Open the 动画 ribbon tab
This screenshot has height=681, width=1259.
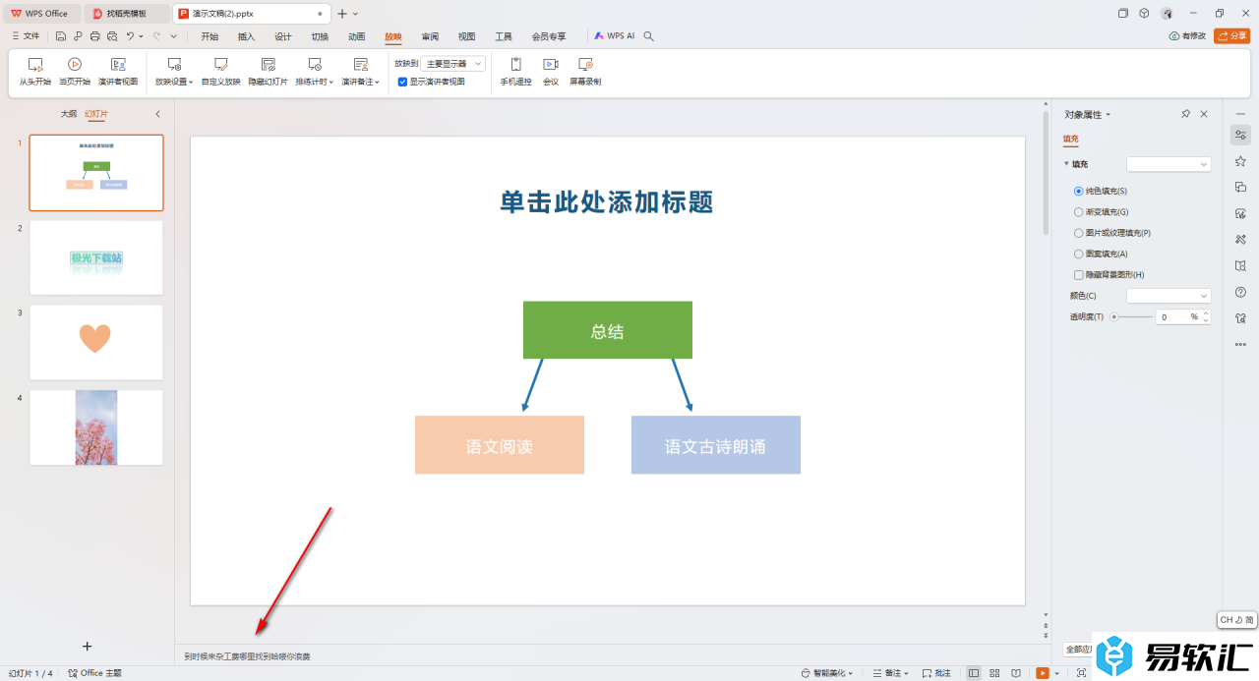357,36
